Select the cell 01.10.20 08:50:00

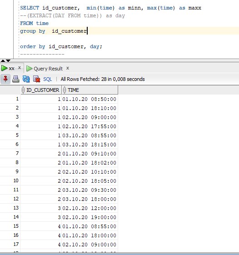point(90,99)
